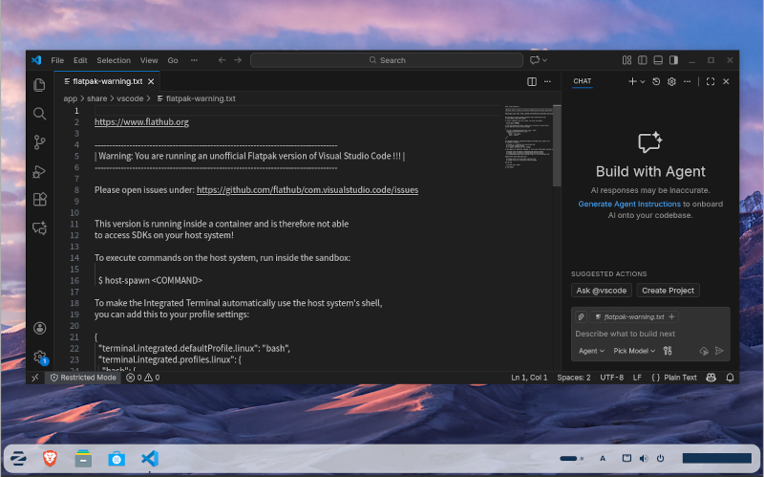The height and width of the screenshot is (477, 764).
Task: Open the flathub.org link in editor
Action: coord(141,122)
